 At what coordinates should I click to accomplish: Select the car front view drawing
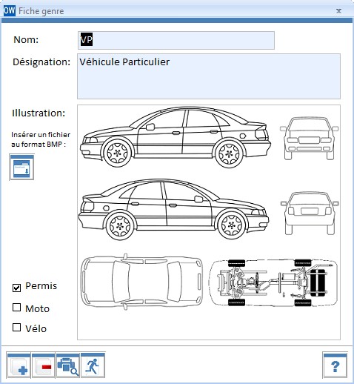[x=309, y=139]
